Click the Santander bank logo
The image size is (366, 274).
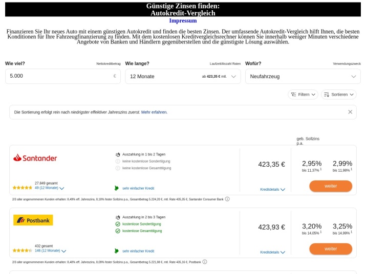tap(35, 158)
